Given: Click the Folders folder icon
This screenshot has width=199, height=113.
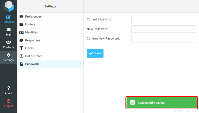Looking at the screenshot, I should 21,24.
